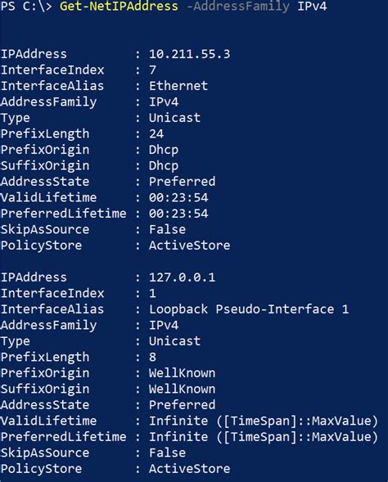
Task: Click the loopback address 127.0.0.1
Action: coord(183,277)
